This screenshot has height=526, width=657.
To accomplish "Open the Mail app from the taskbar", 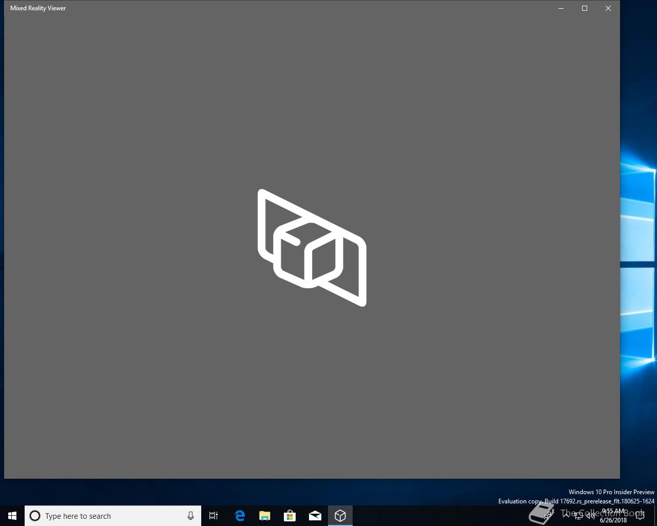I will point(315,516).
